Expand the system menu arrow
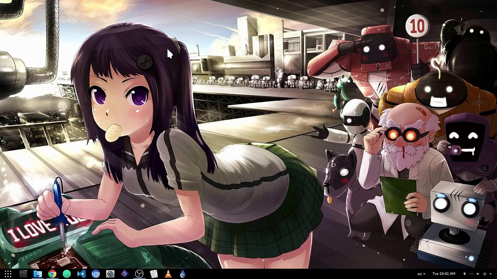This screenshot has width=497, height=279. (490, 274)
